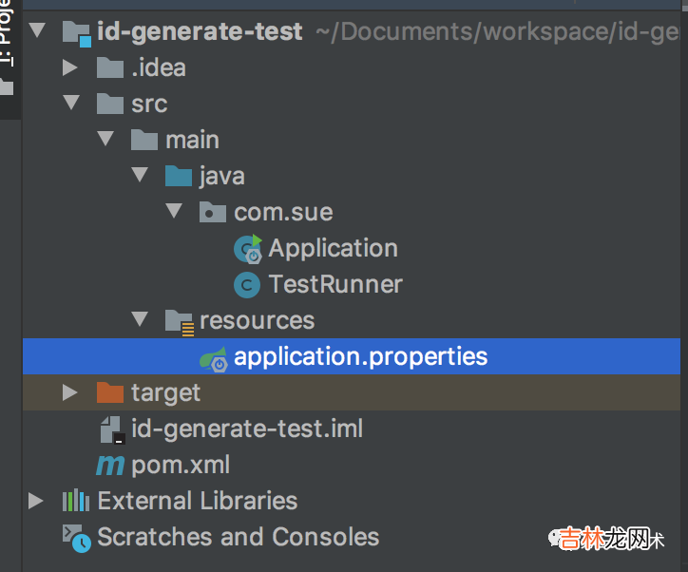Click the TestRunner class icon

click(247, 284)
